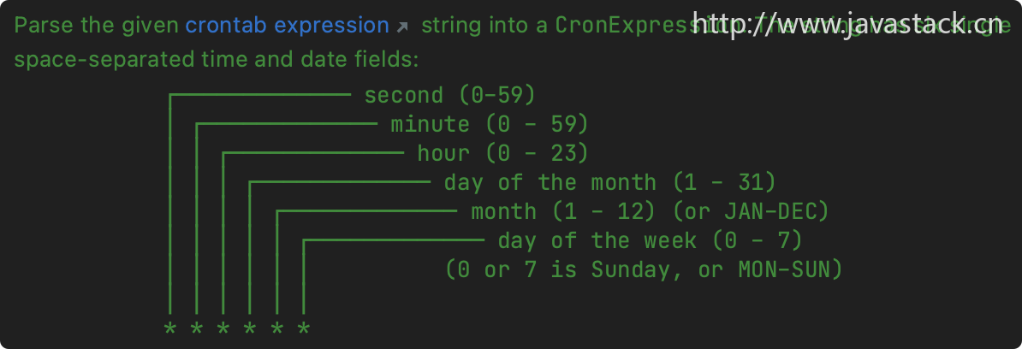Click the asterisk representing the minutes field

(x=197, y=328)
